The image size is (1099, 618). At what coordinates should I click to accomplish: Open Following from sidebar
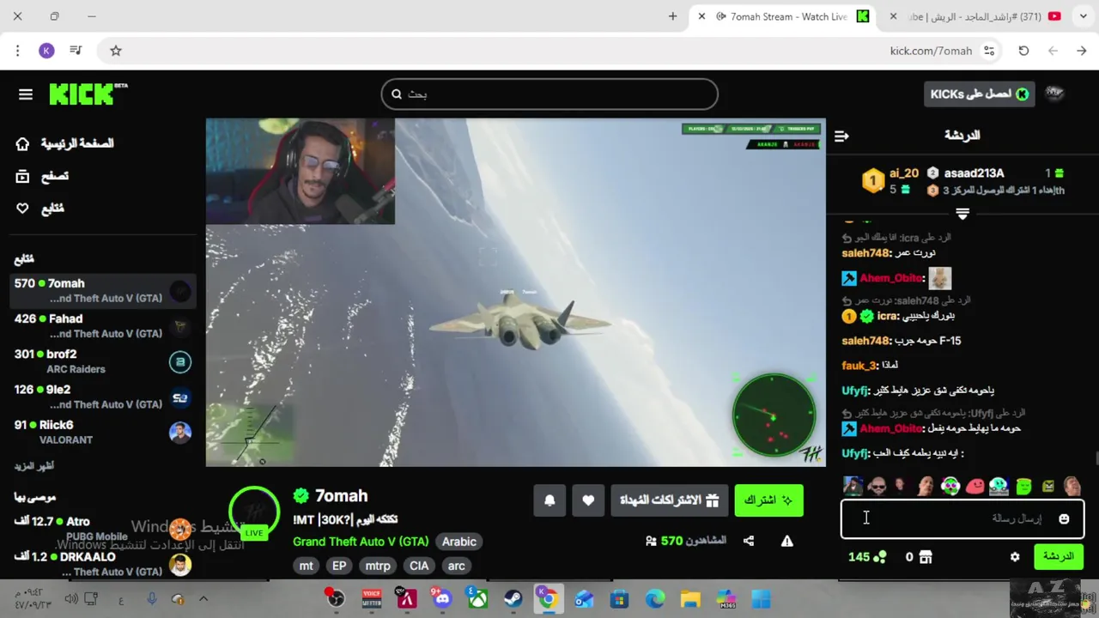(40, 209)
